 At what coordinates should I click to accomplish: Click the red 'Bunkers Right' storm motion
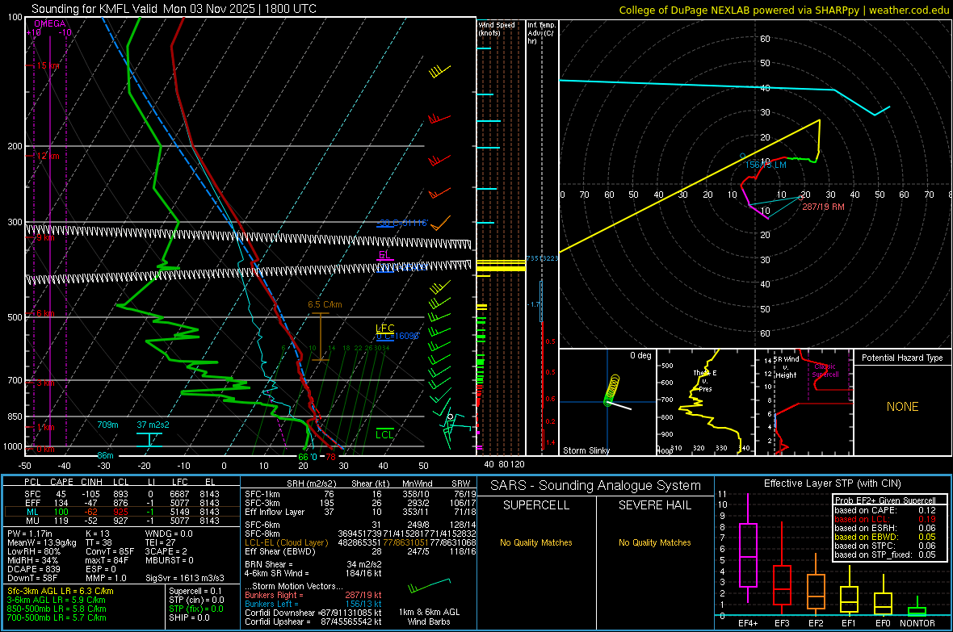[313, 595]
